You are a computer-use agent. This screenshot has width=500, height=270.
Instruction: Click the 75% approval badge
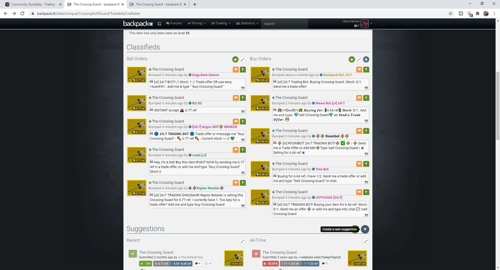[146, 263]
